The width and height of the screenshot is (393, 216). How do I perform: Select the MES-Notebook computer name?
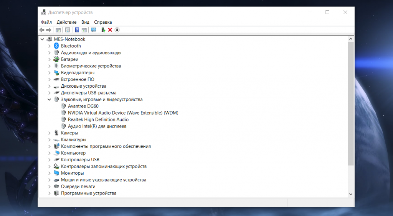(69, 39)
